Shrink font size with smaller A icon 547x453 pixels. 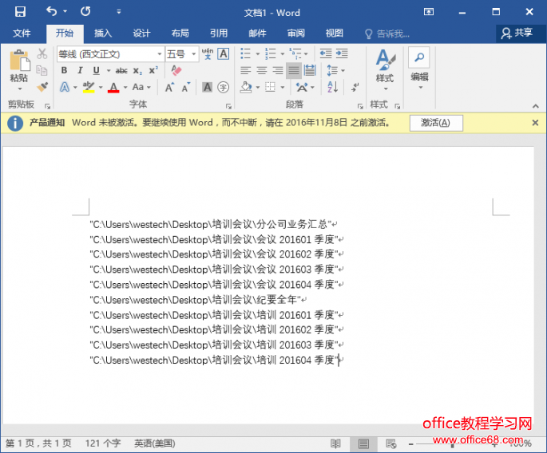click(x=185, y=87)
